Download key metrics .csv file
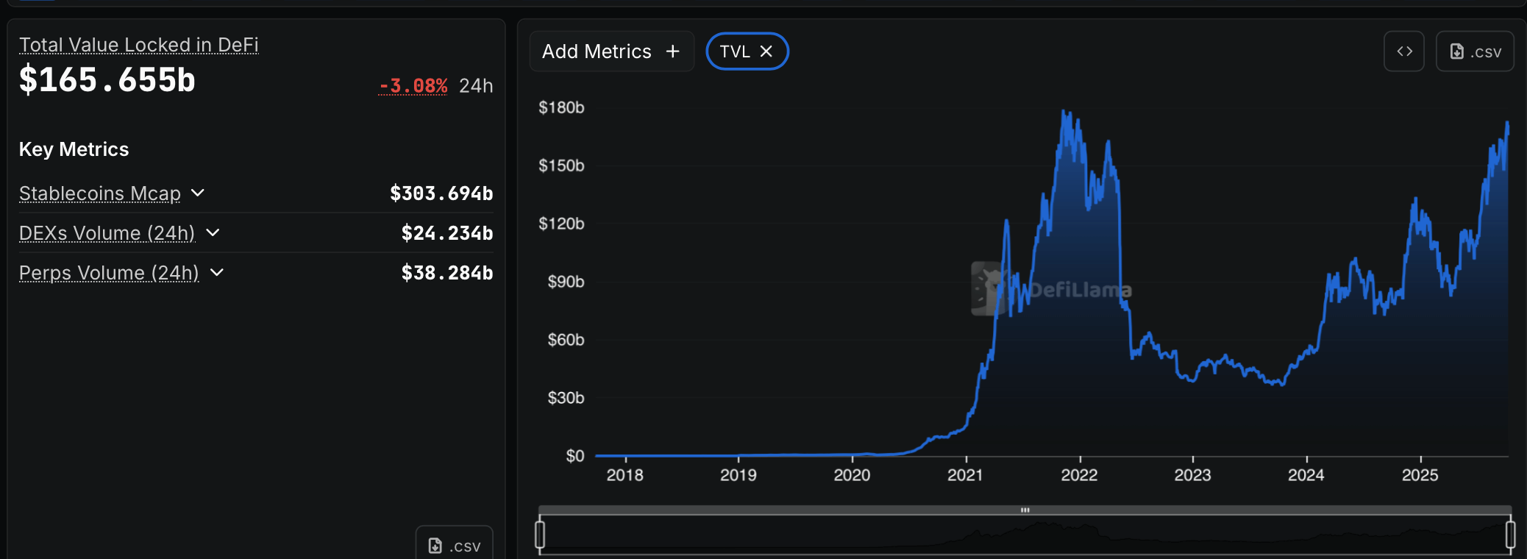Viewport: 1527px width, 559px height. [x=455, y=546]
